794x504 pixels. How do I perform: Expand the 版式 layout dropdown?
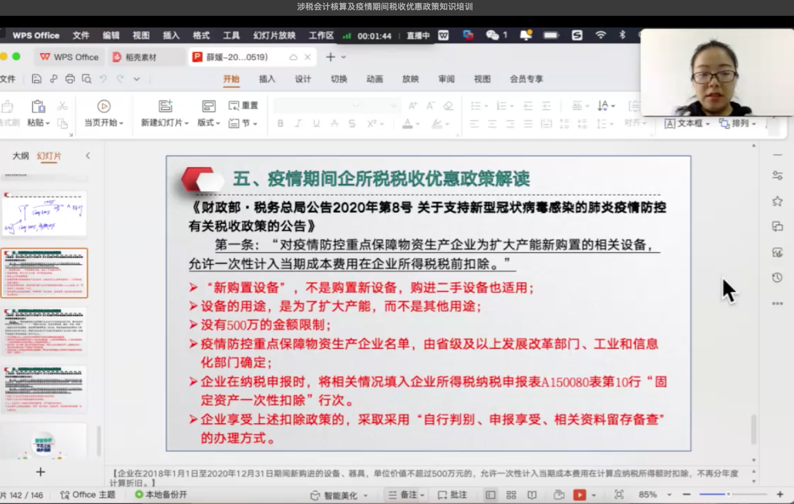209,123
